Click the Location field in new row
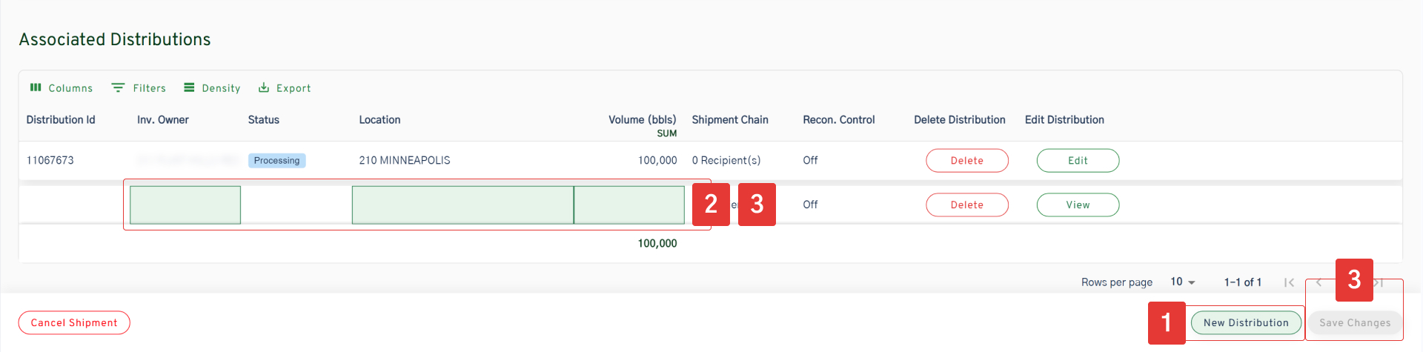 point(462,205)
